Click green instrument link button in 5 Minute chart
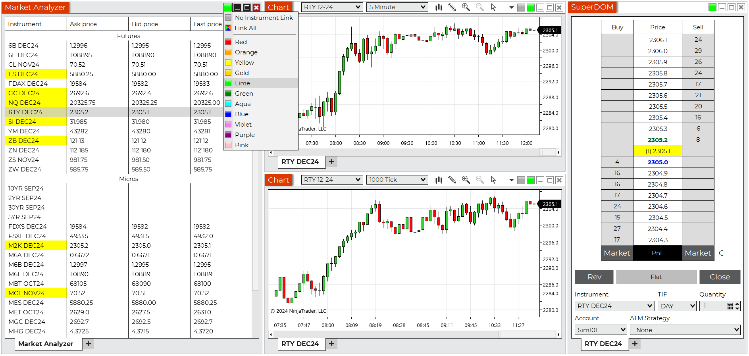The height and width of the screenshot is (356, 749). [531, 8]
